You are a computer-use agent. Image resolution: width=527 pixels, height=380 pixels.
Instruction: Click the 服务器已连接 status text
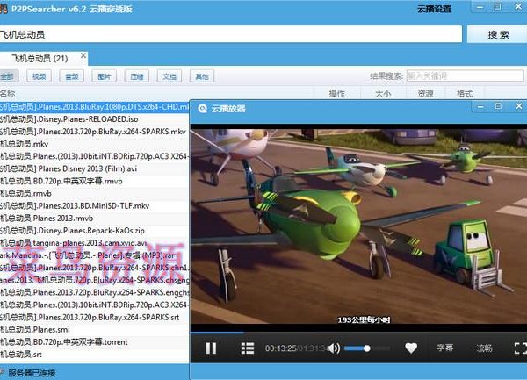[32, 373]
